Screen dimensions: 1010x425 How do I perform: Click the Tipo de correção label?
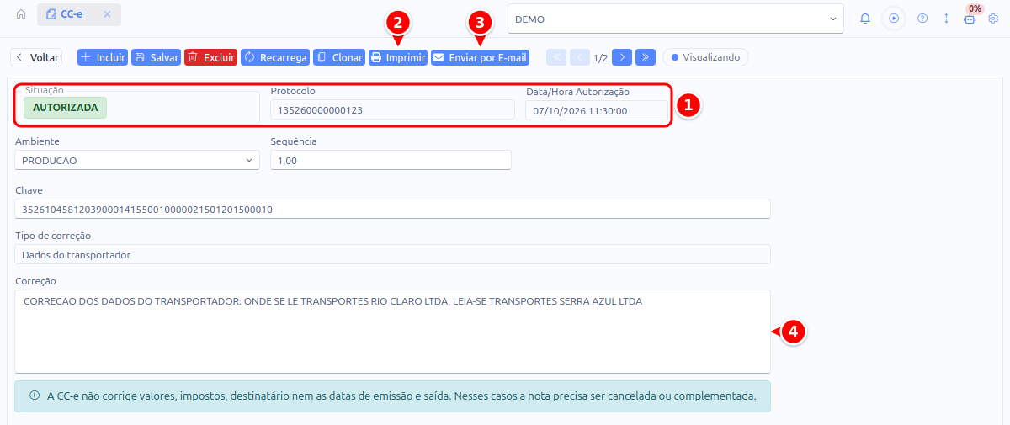coord(53,236)
